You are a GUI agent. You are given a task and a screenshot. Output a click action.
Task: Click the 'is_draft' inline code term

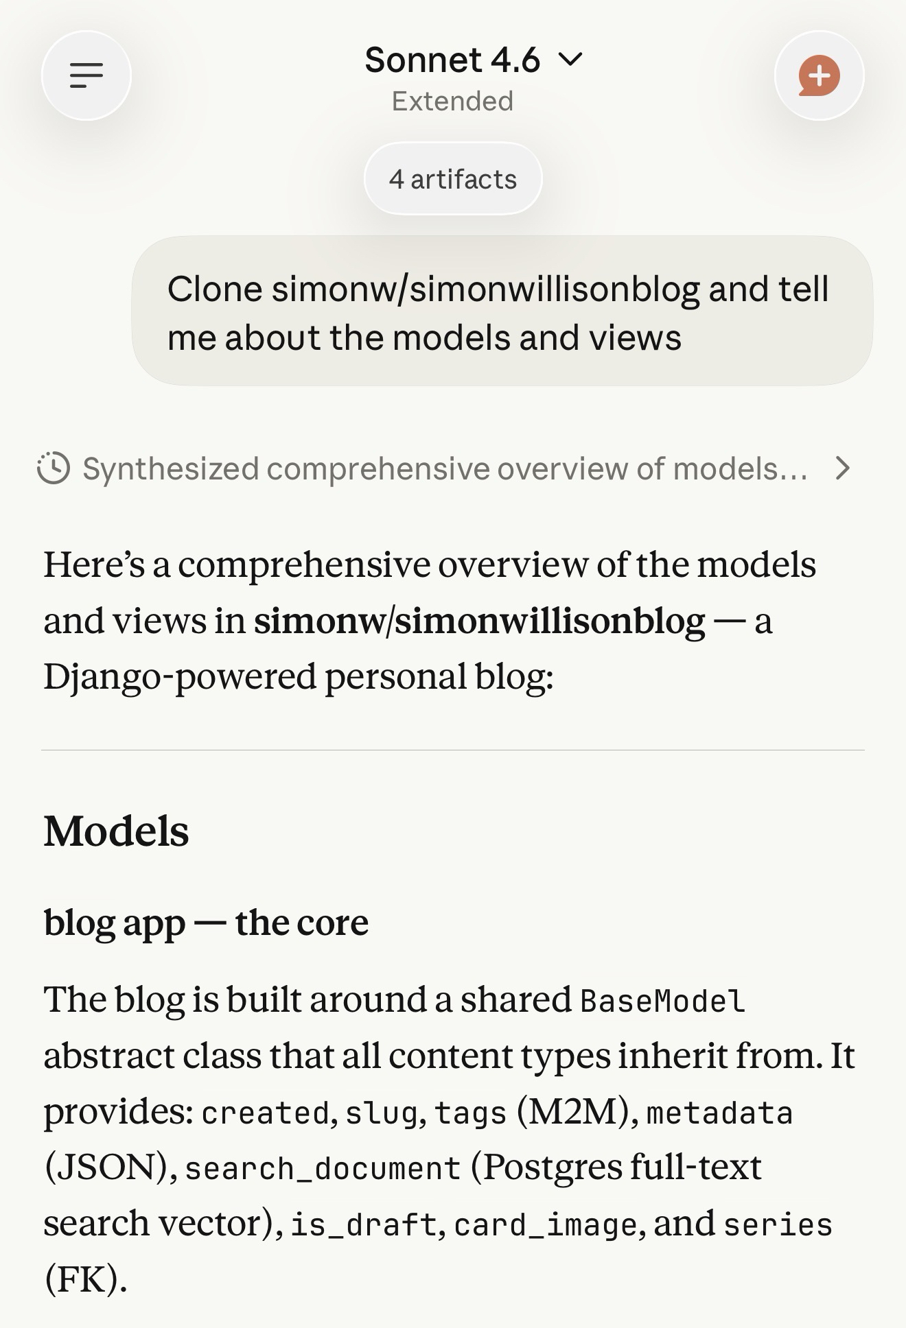pyautogui.click(x=363, y=1225)
